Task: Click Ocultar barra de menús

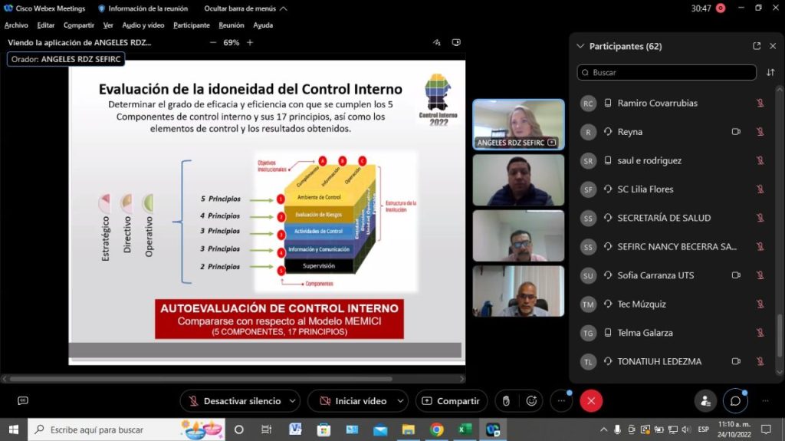Action: coord(245,8)
